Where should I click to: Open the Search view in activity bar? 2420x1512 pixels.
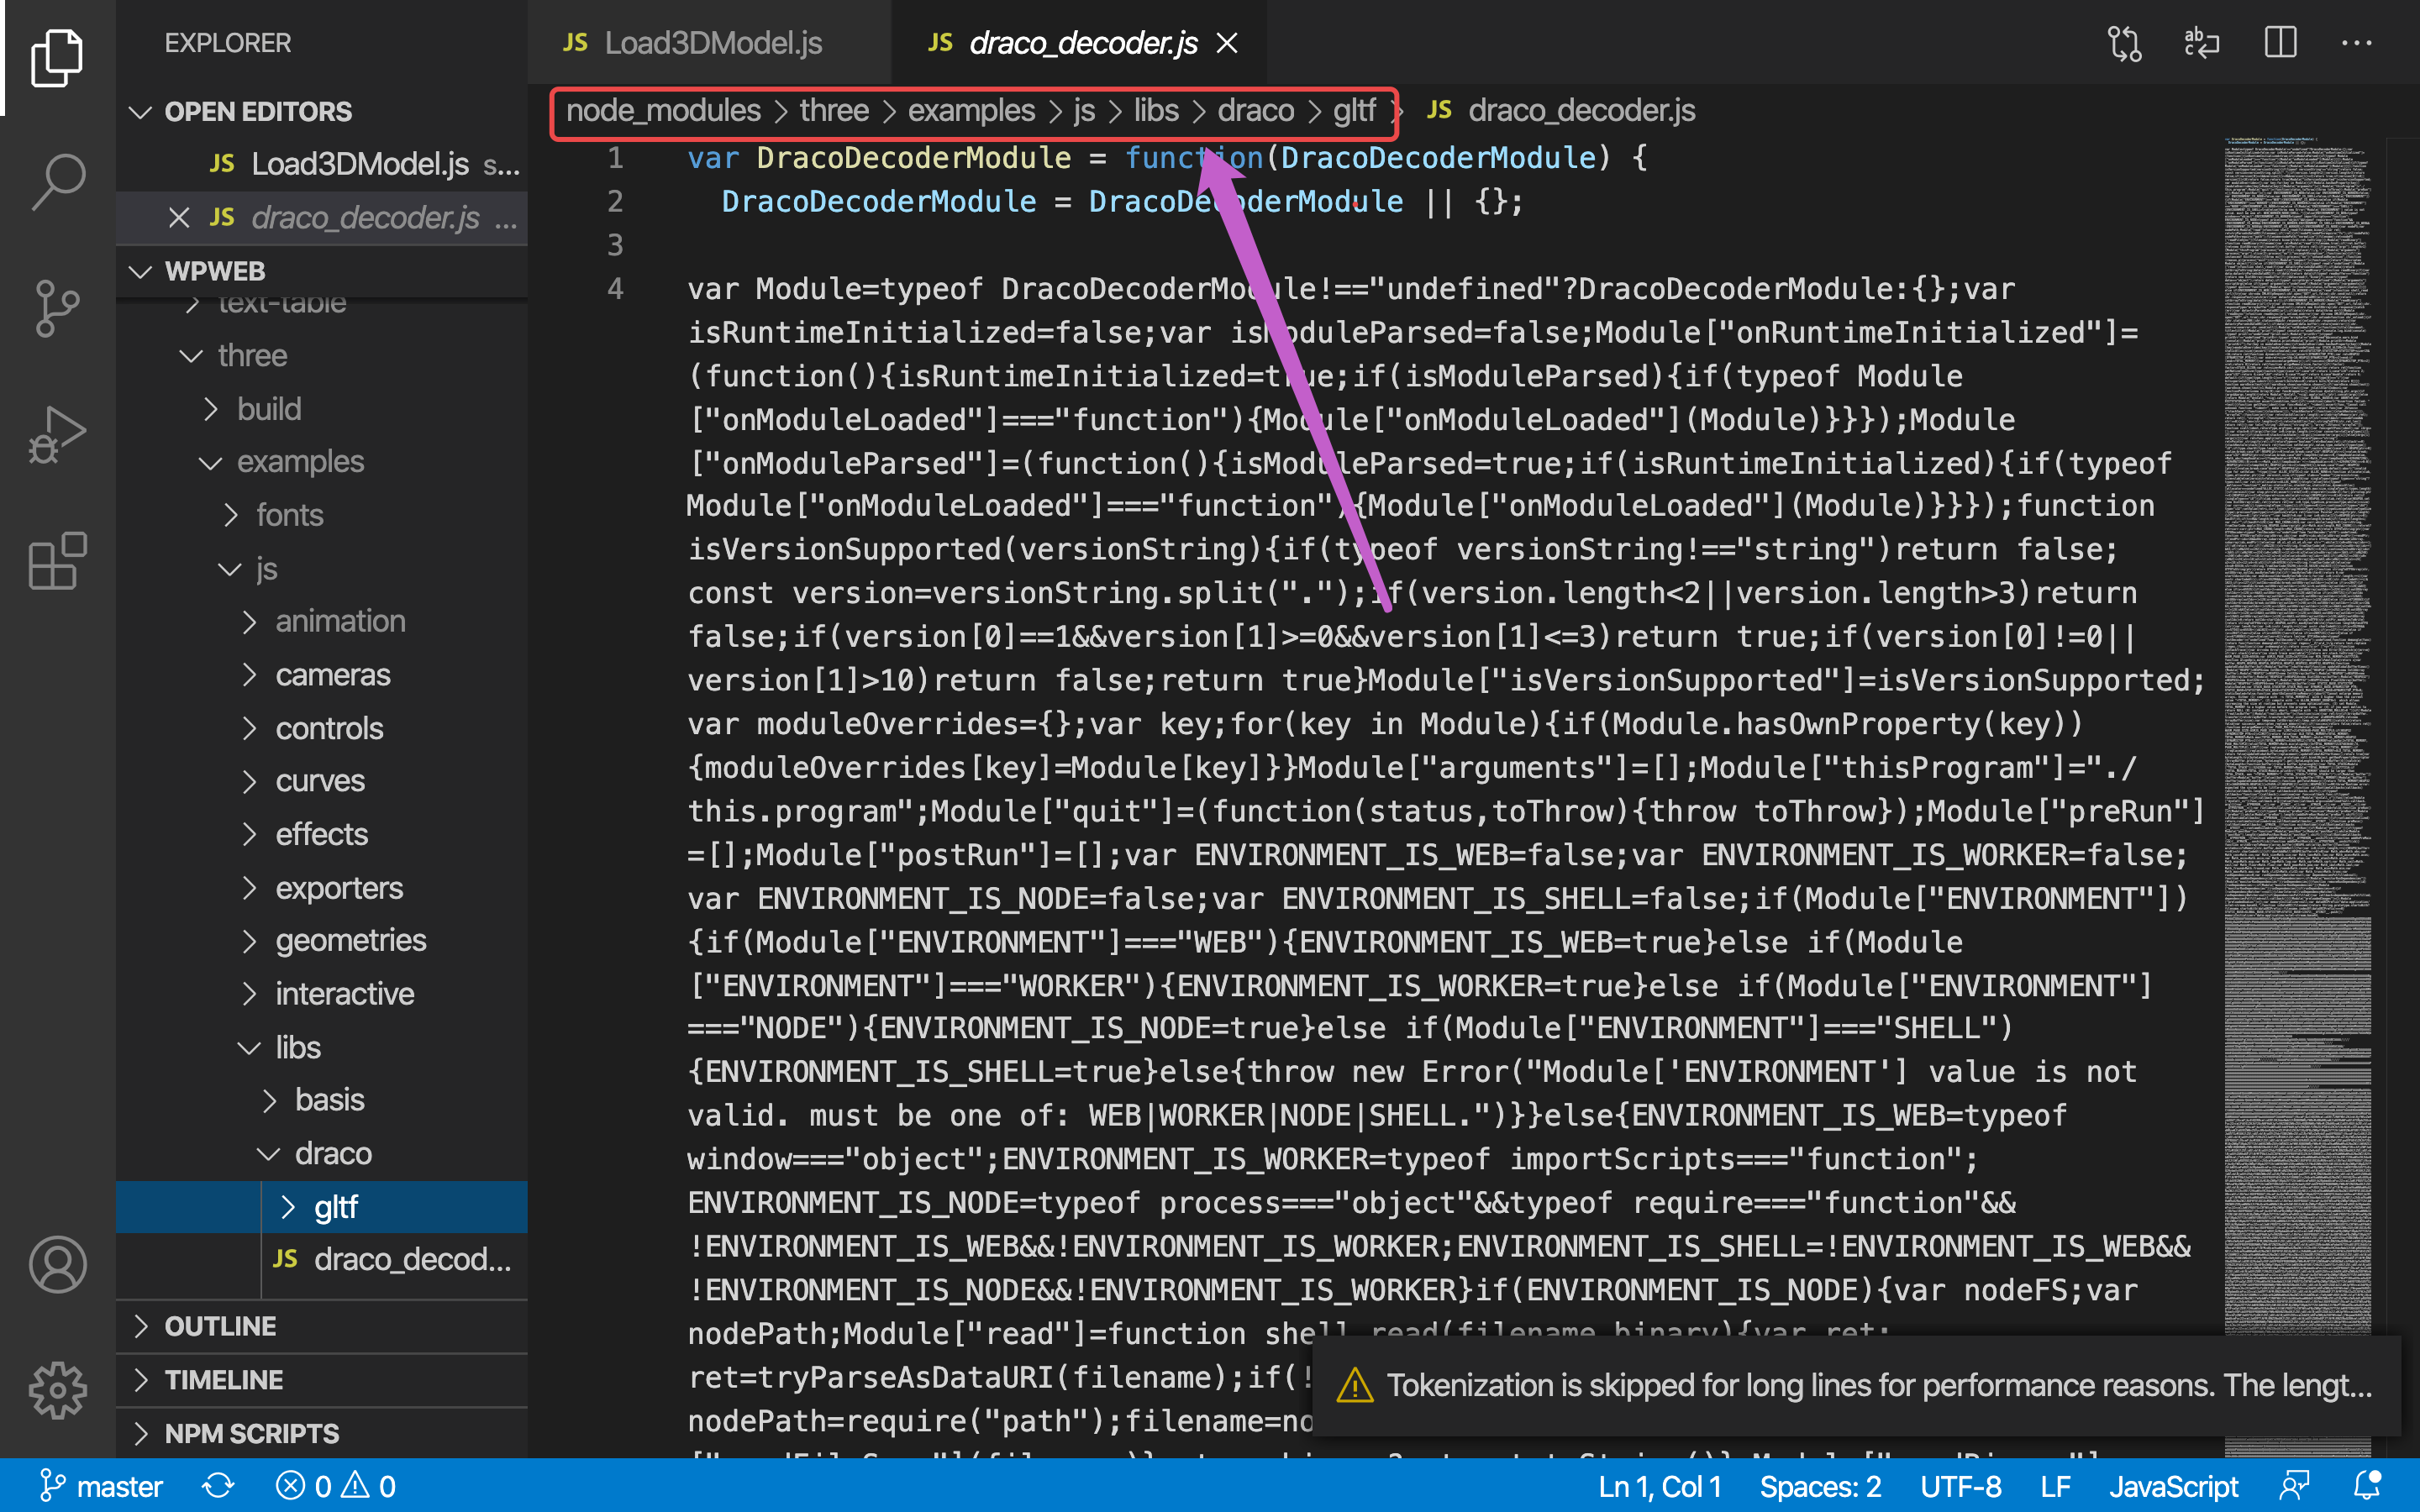click(58, 181)
